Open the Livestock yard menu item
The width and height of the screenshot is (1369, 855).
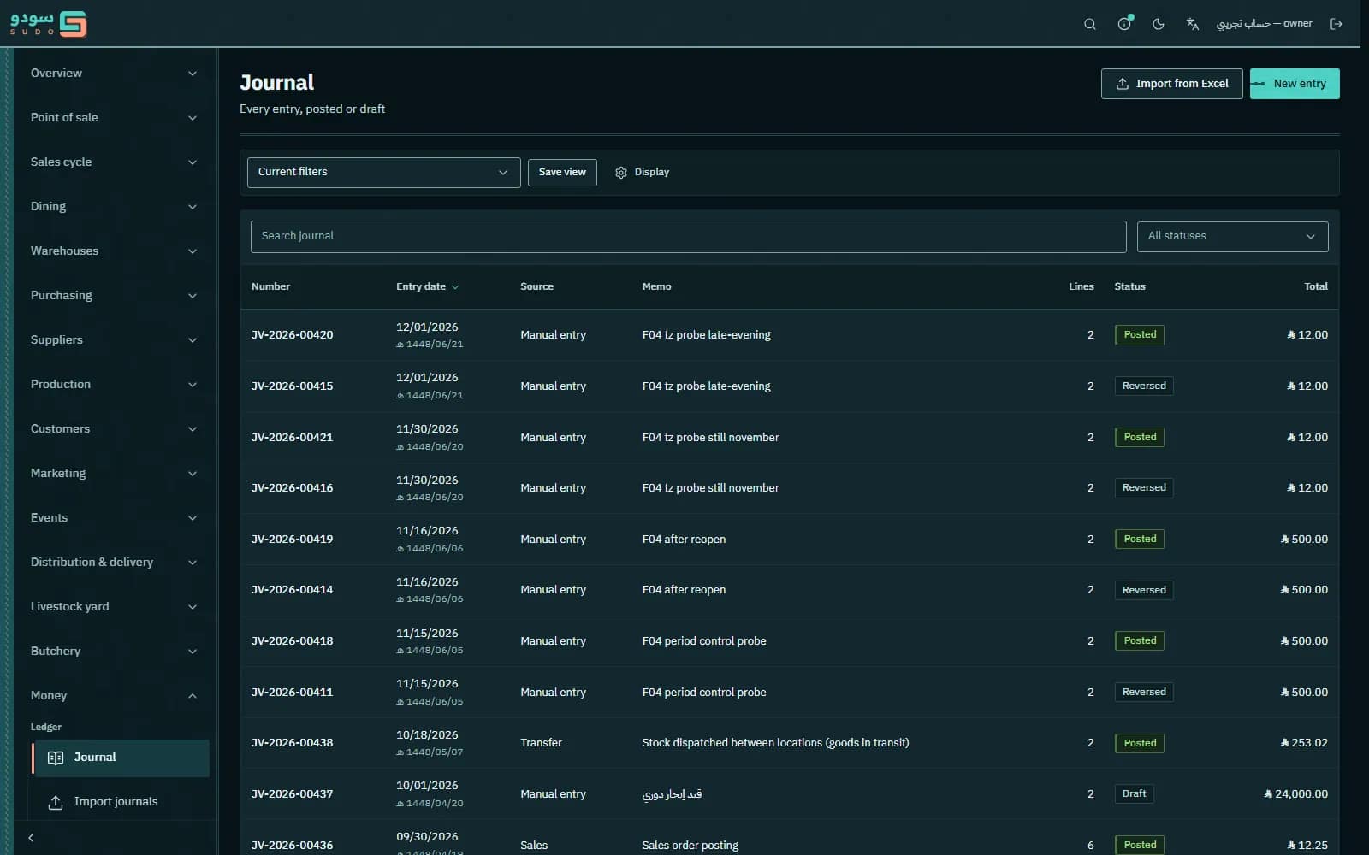pyautogui.click(x=113, y=607)
